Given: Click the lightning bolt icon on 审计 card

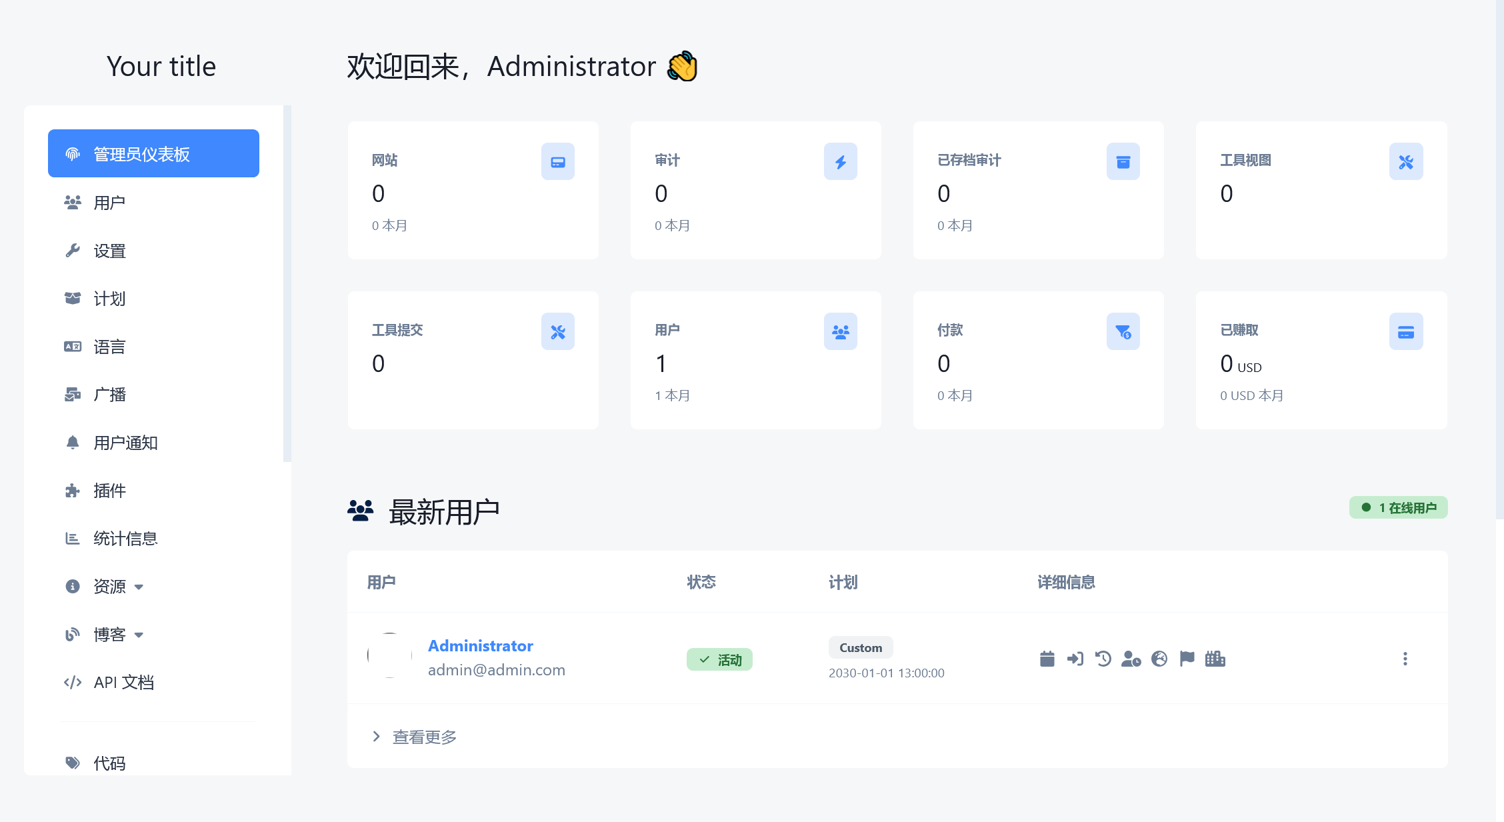Looking at the screenshot, I should (840, 161).
